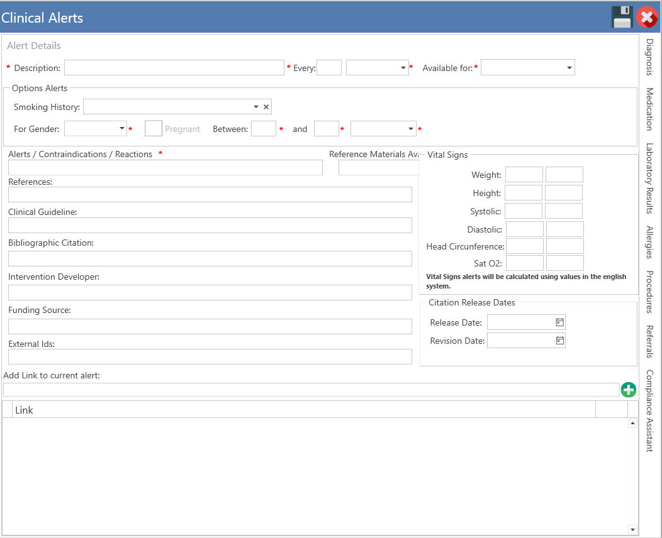Click the Reference Materials field
The height and width of the screenshot is (538, 662).
[x=379, y=167]
